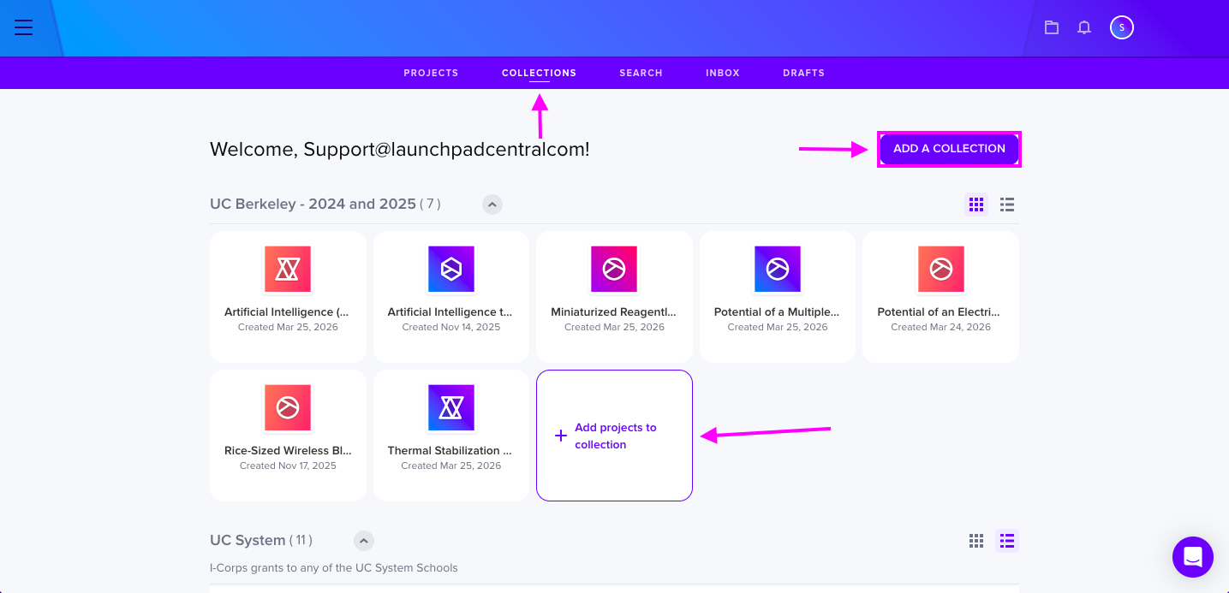This screenshot has height=593, width=1229.
Task: Switch UC System collection to grid view
Action: coord(976,541)
